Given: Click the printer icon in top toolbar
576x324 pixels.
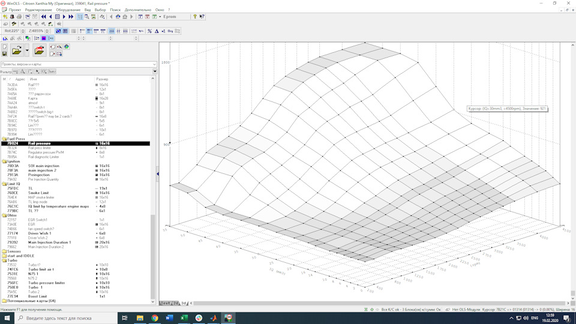Looking at the screenshot, I should coord(19,17).
